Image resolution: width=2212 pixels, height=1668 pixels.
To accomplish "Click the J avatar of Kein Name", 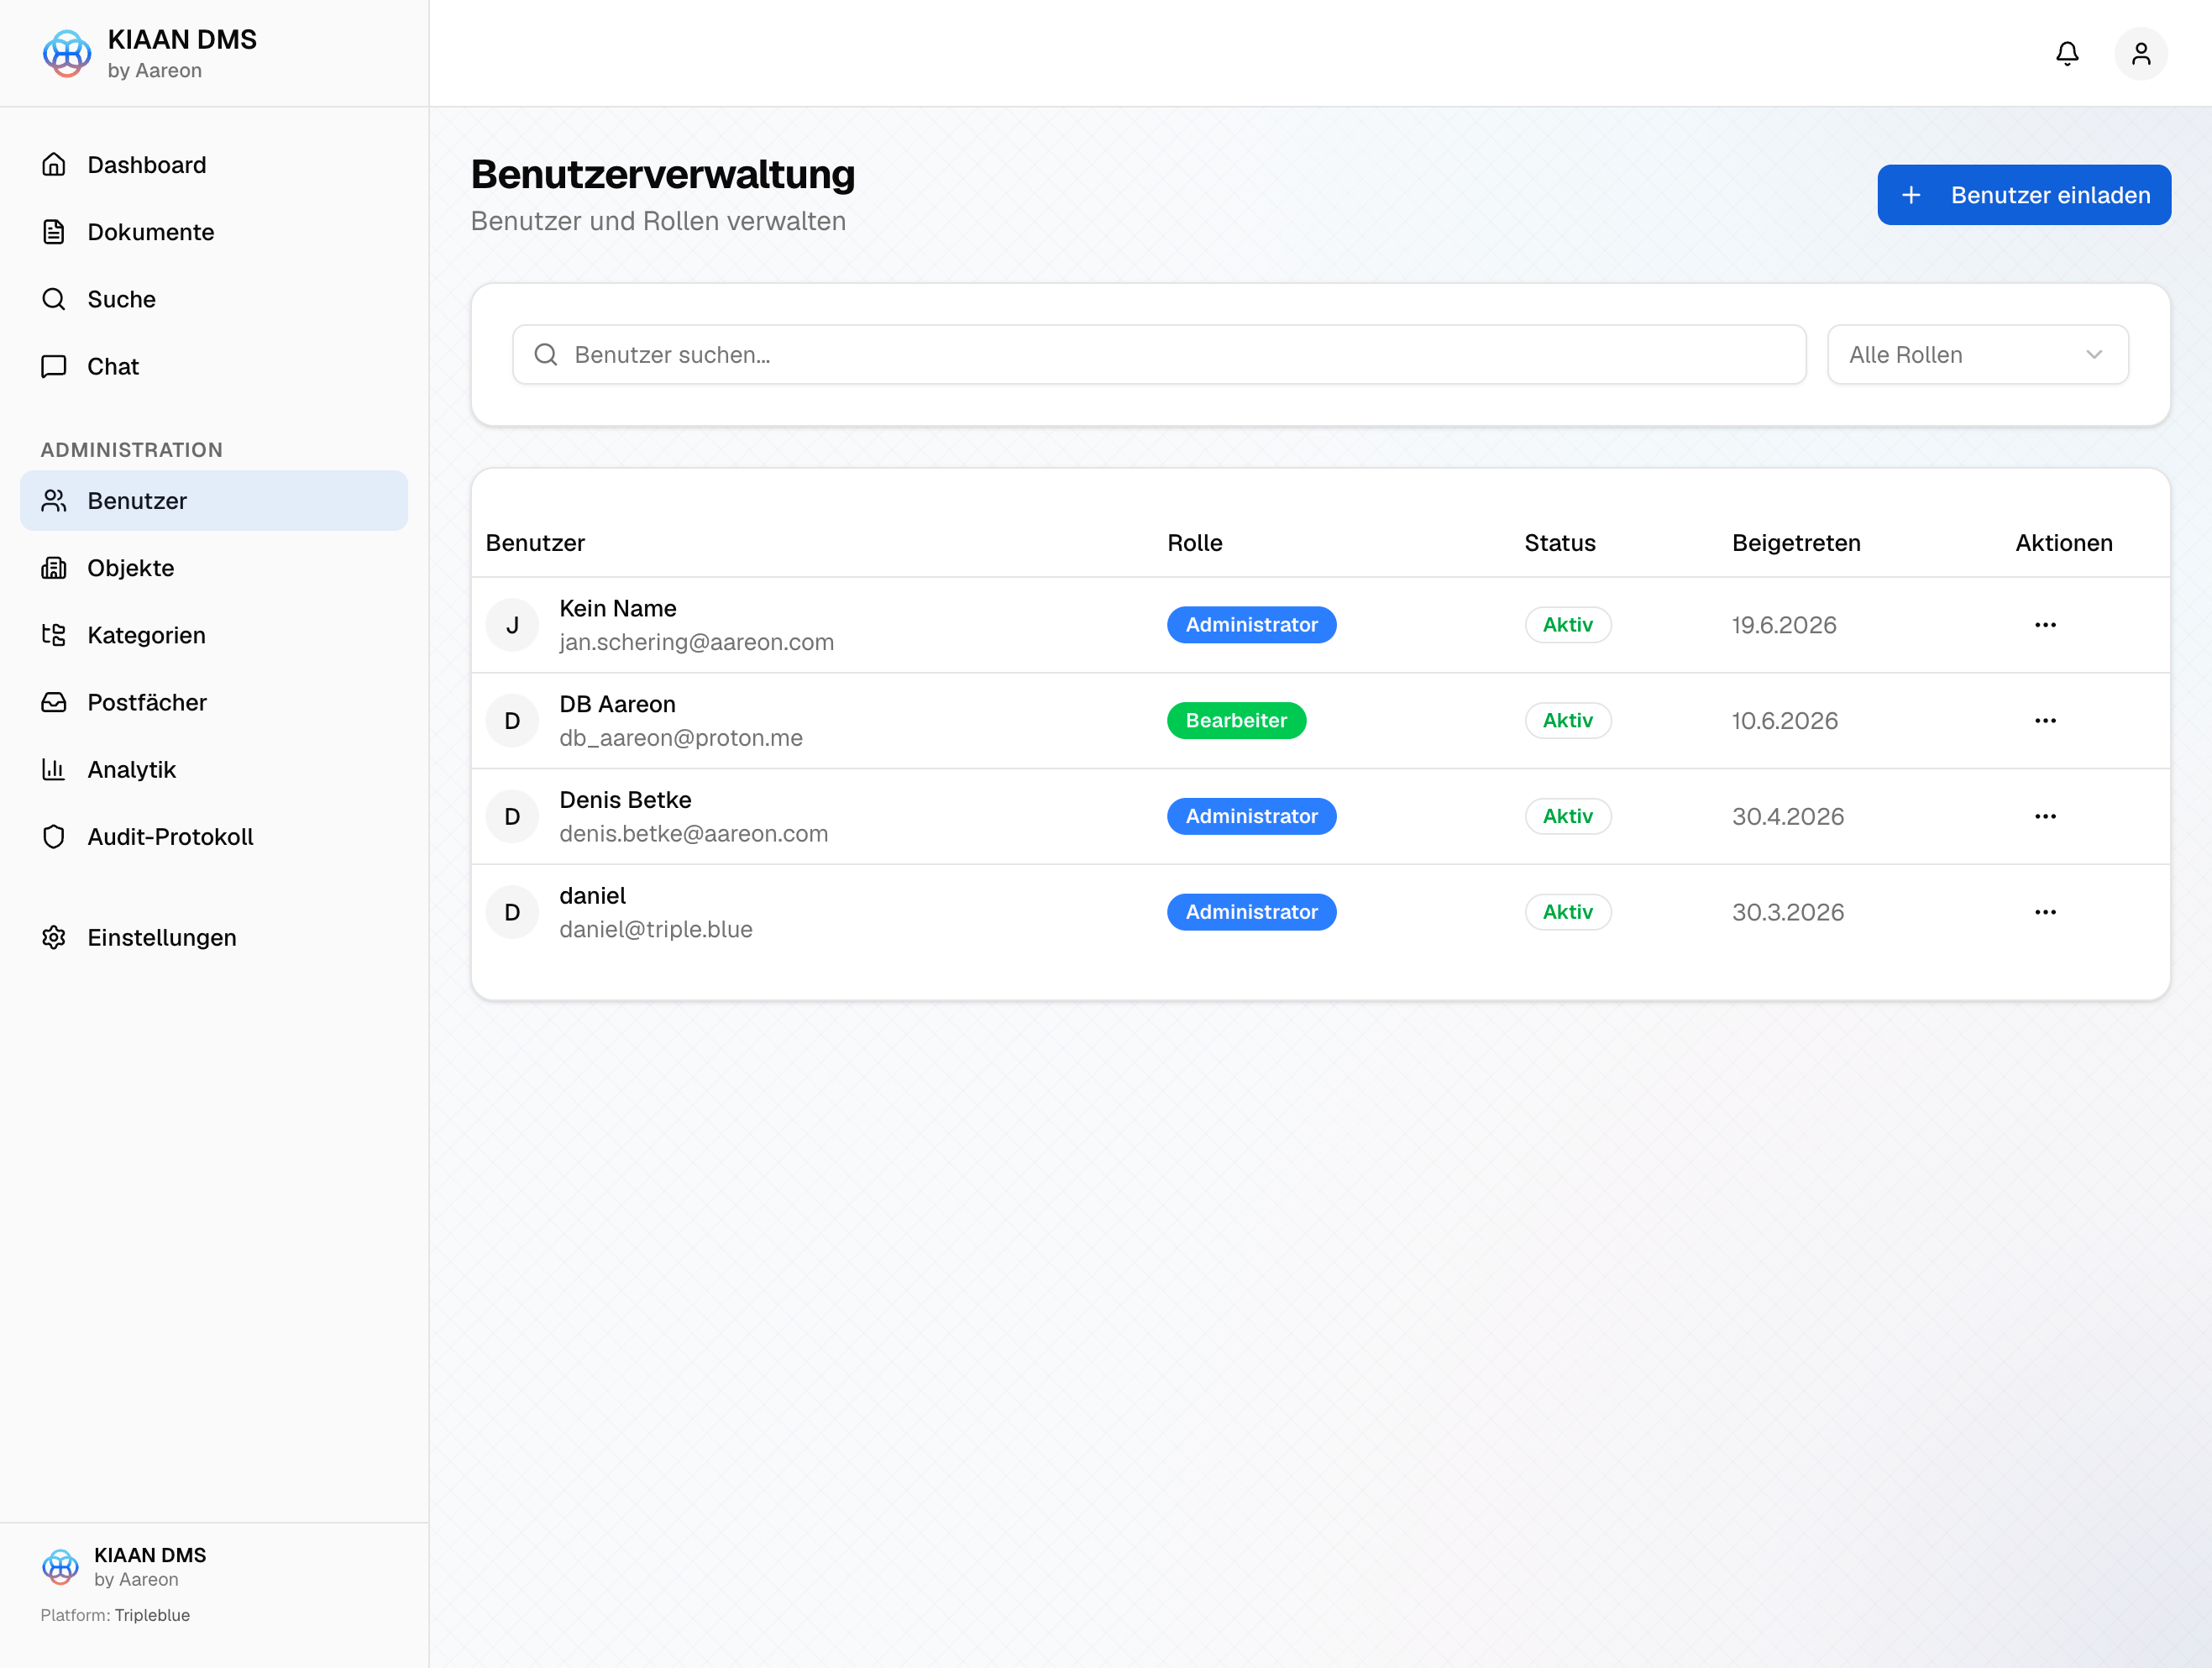I will [512, 625].
